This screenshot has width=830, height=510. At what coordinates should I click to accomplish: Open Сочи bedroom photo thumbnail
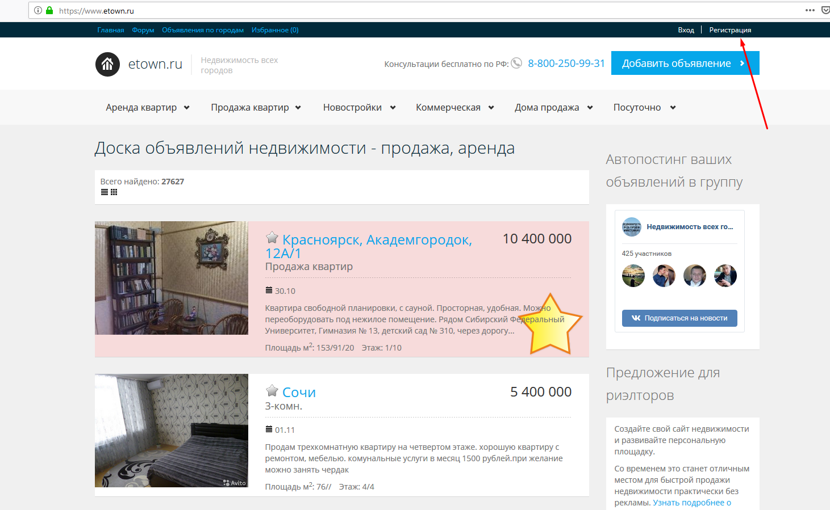tap(172, 431)
